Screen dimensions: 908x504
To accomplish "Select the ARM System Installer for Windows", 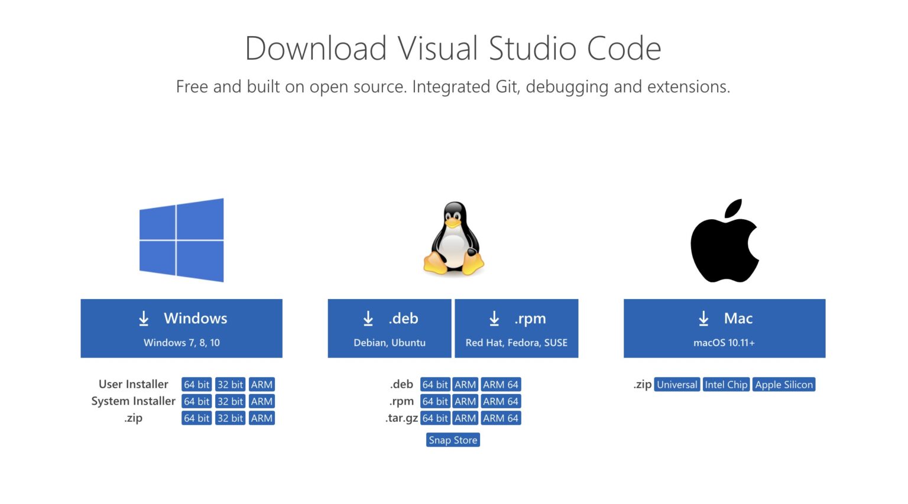I will point(262,401).
